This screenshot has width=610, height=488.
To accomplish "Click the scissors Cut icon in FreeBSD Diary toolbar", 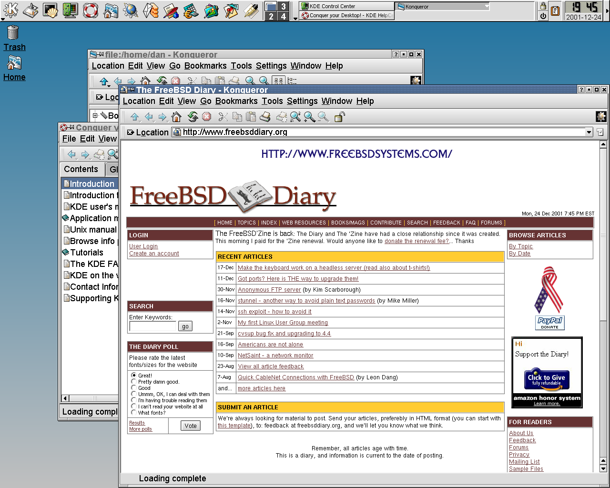I will [x=223, y=117].
